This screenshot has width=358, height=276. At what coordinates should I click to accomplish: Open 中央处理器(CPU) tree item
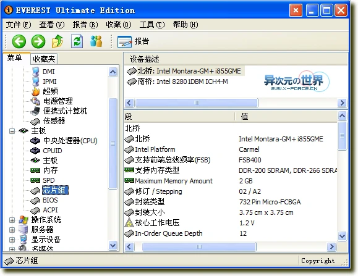[x=70, y=141]
